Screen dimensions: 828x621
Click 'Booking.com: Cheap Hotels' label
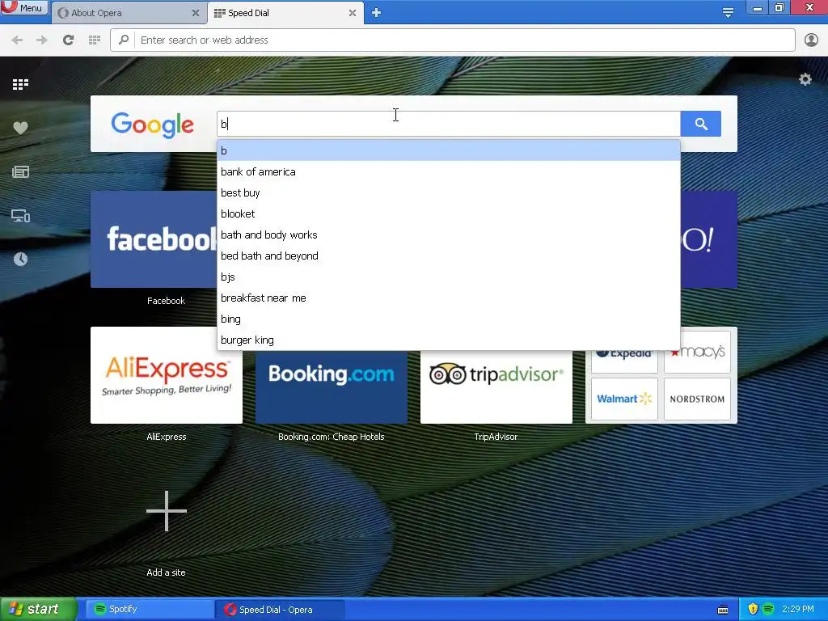coord(331,437)
